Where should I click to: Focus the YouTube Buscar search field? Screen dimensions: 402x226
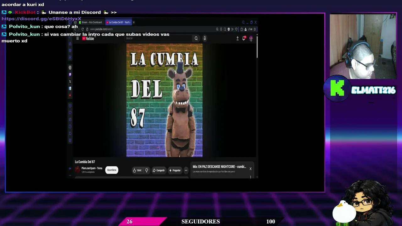click(x=159, y=38)
